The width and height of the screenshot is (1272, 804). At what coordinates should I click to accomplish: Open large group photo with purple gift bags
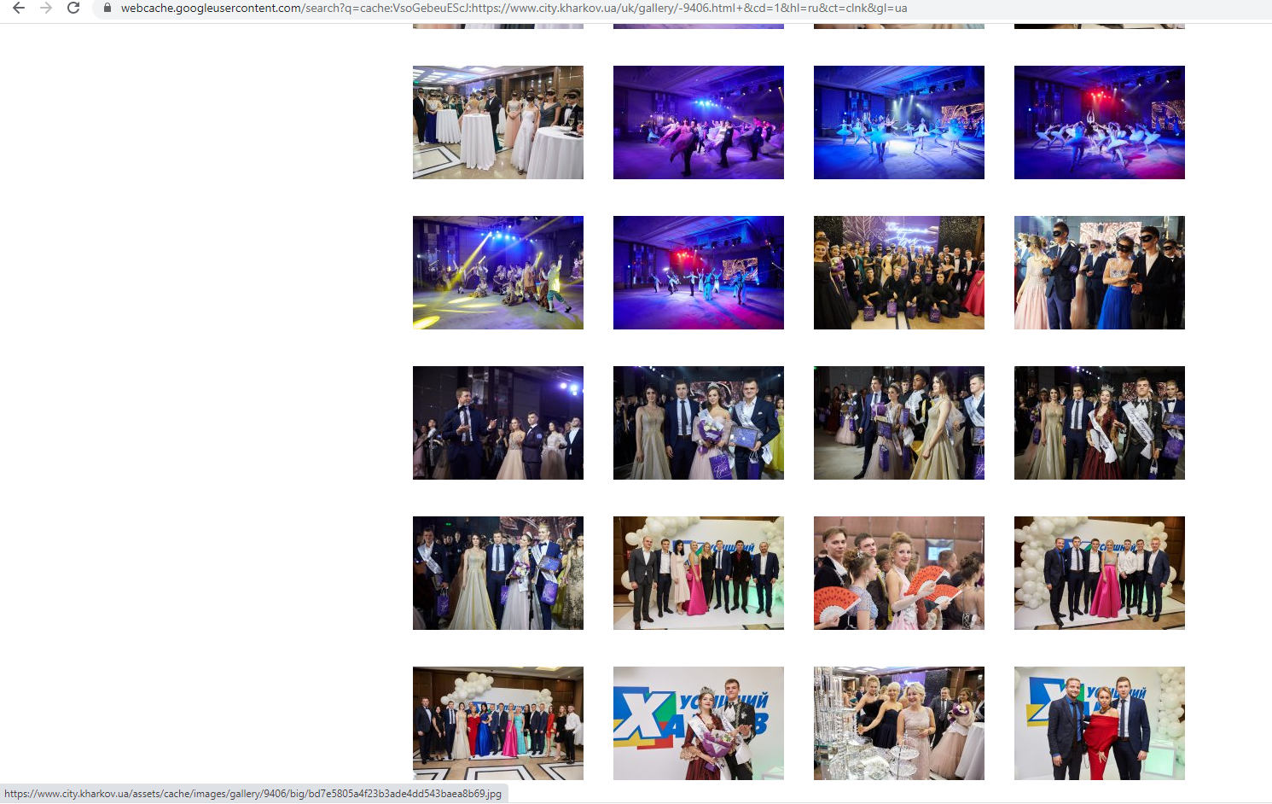click(898, 272)
